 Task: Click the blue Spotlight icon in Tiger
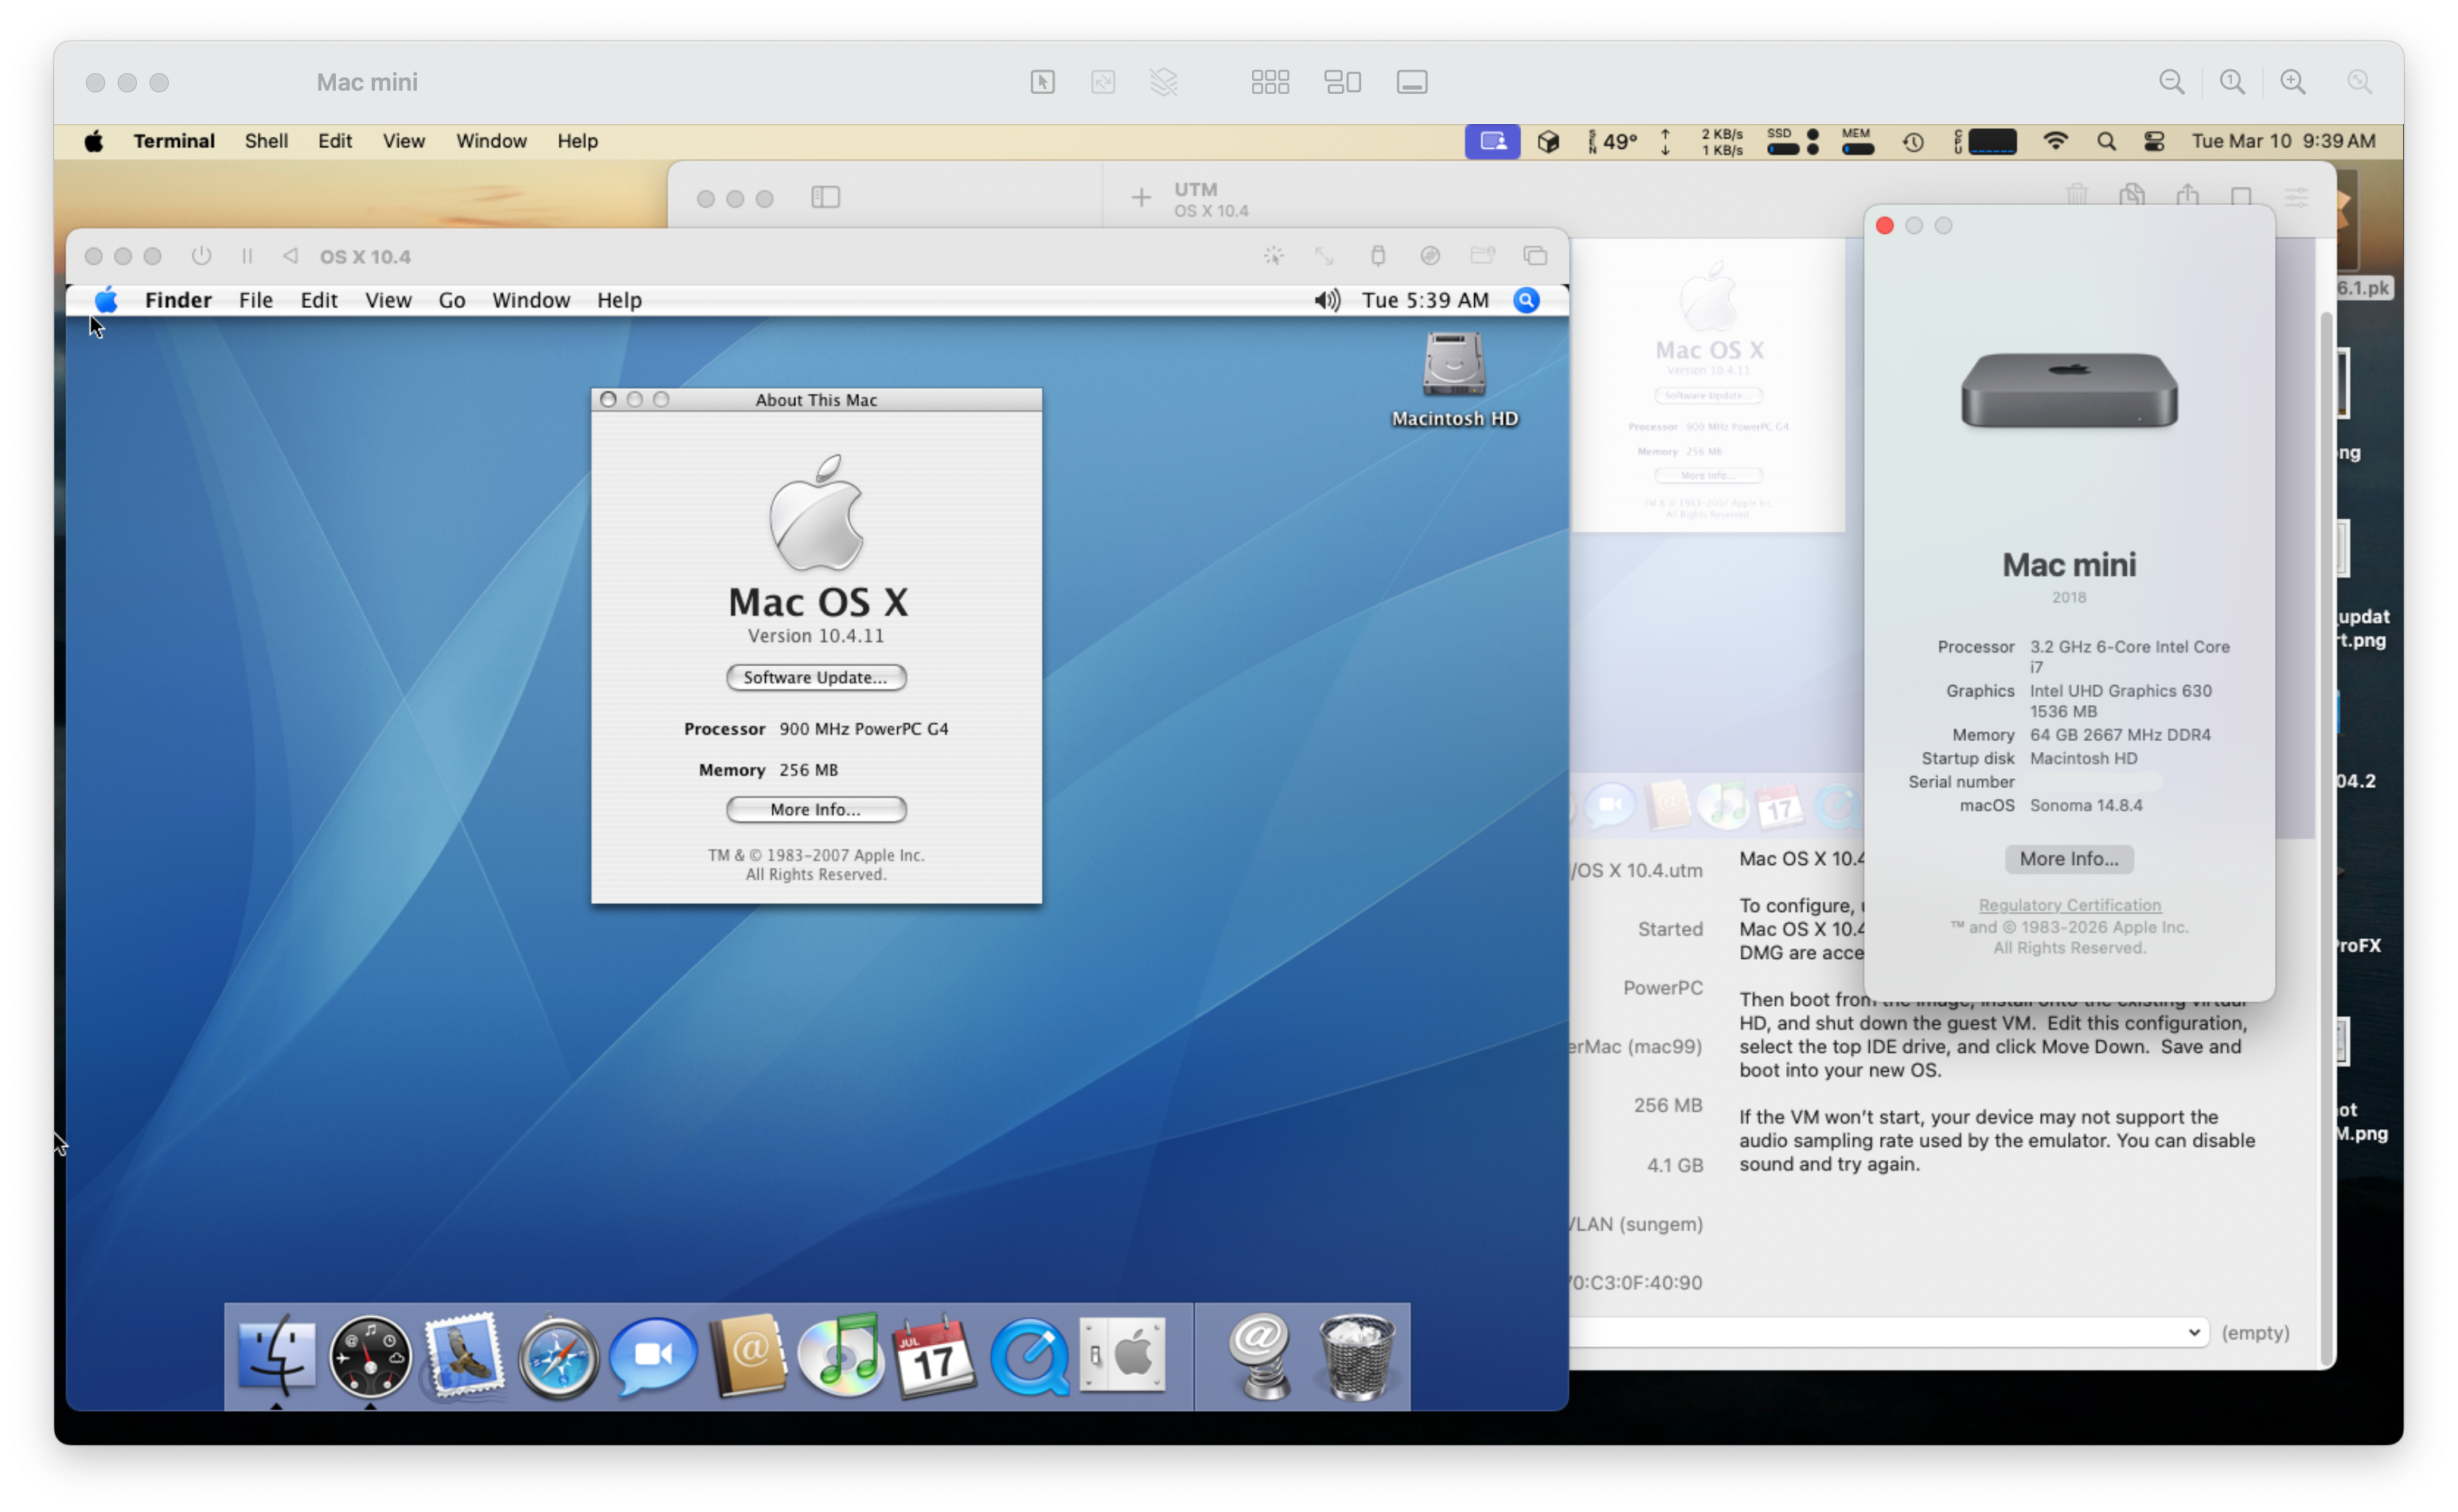tap(1526, 300)
